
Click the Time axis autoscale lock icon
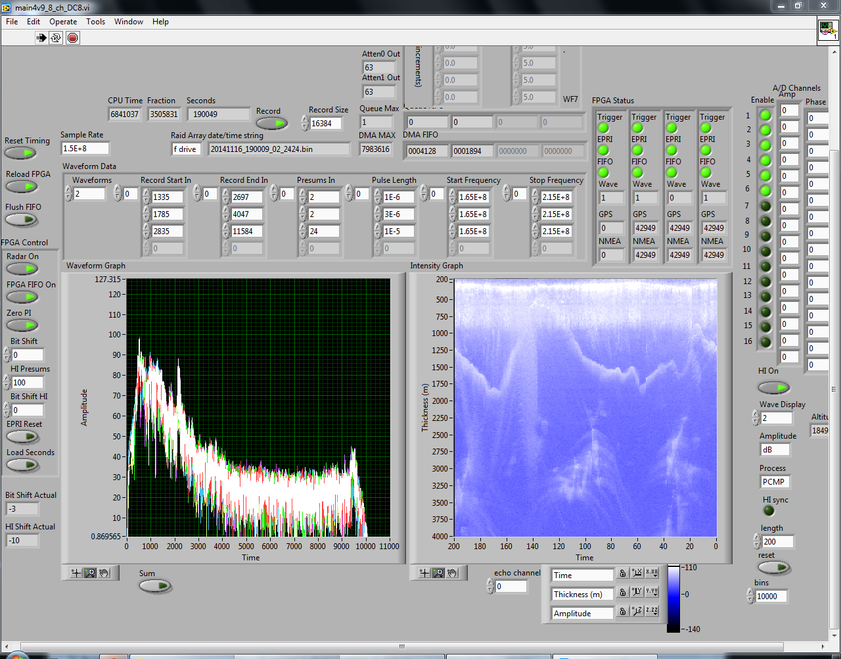pos(622,574)
